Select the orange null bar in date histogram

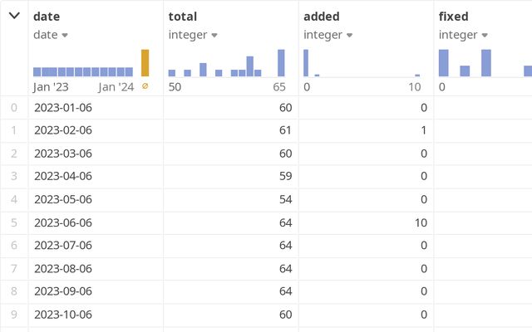pos(145,63)
